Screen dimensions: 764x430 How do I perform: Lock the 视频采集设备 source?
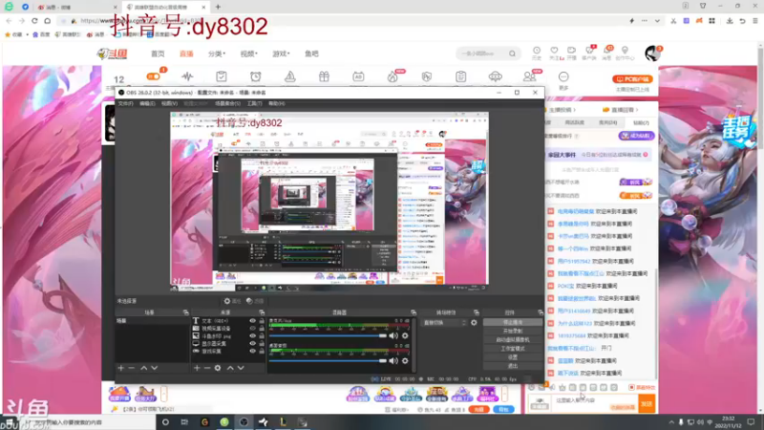click(262, 329)
